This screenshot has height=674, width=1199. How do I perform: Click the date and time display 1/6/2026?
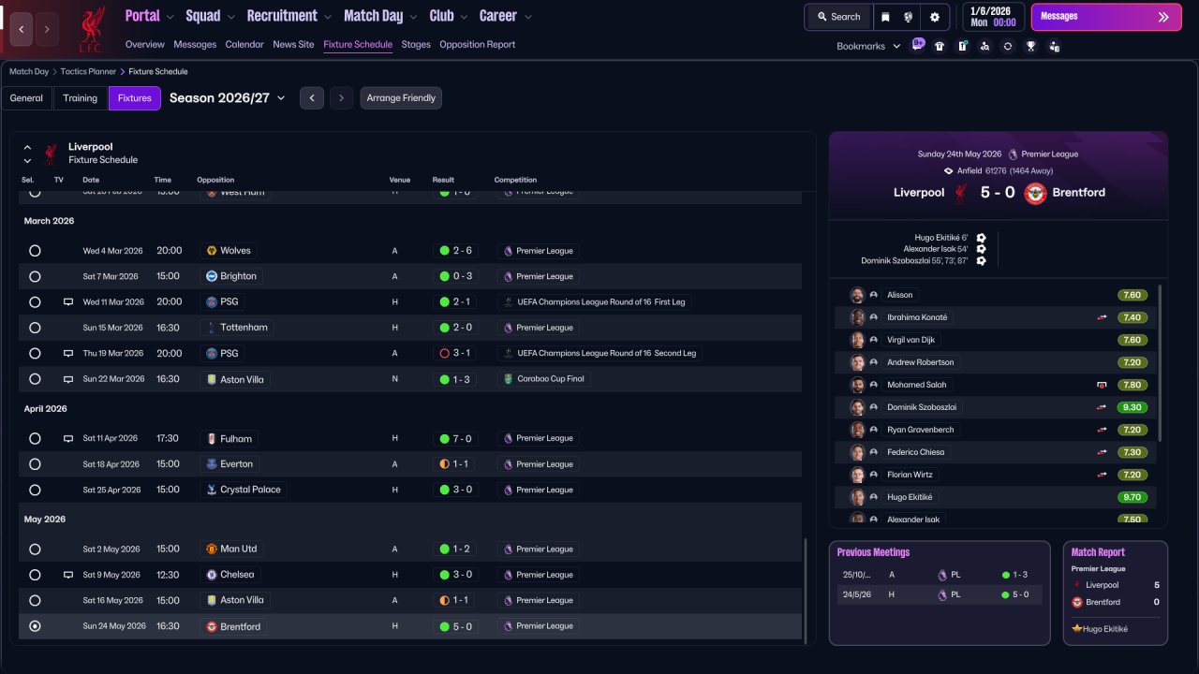tap(992, 17)
